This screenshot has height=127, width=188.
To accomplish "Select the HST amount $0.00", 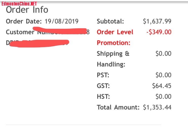I will point(163,97).
